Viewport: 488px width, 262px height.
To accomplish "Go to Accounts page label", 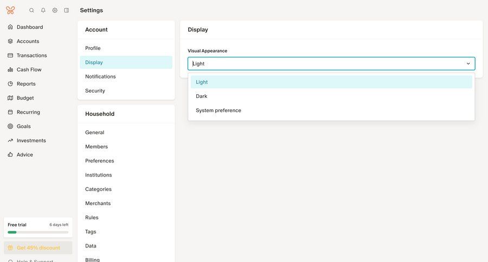I will [28, 41].
